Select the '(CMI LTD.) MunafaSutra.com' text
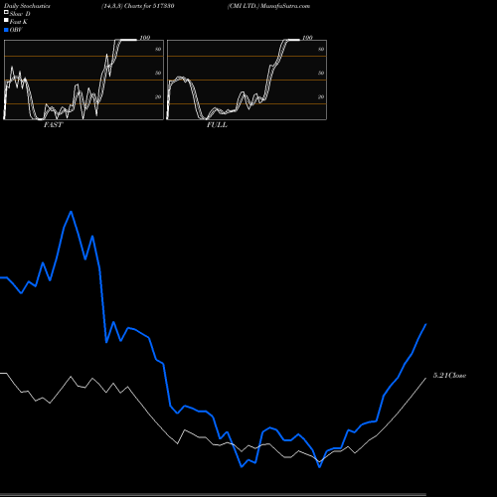 (x=268, y=6)
